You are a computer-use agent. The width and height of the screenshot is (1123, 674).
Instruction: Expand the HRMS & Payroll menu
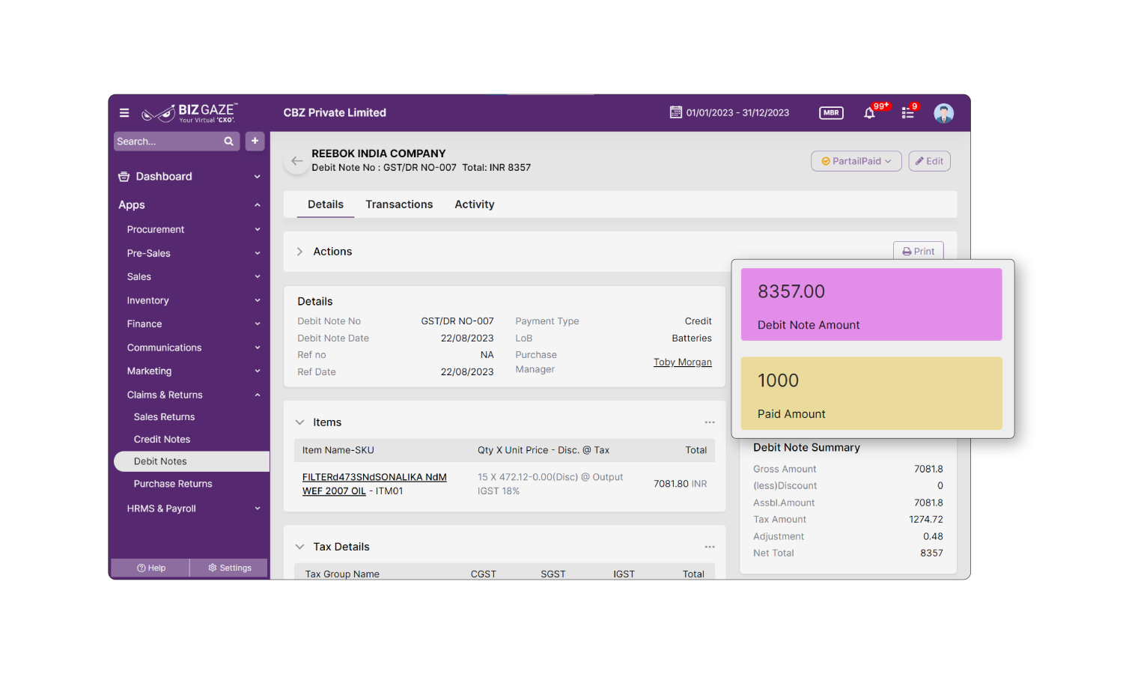click(257, 508)
